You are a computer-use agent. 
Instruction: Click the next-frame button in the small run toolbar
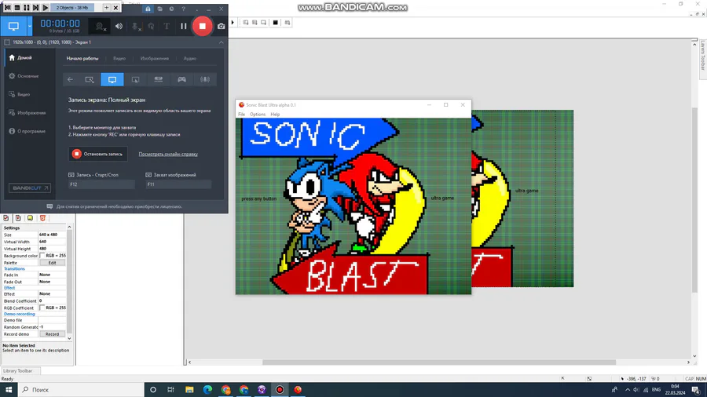pos(36,8)
